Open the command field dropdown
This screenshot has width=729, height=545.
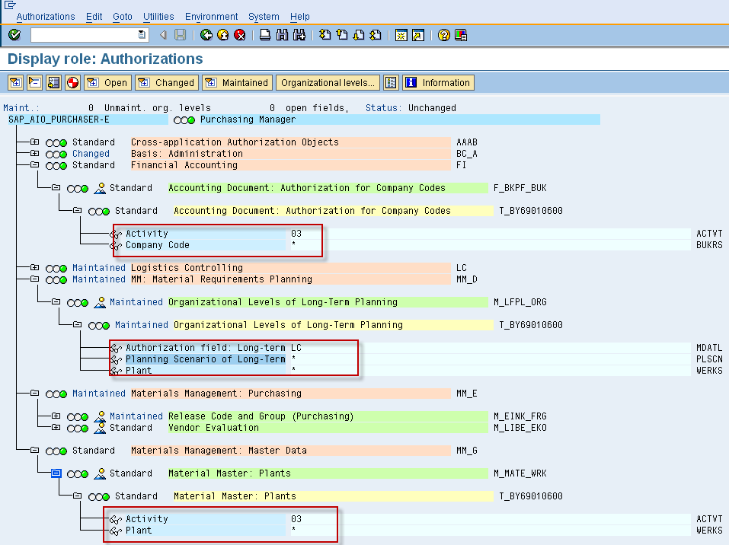point(141,34)
